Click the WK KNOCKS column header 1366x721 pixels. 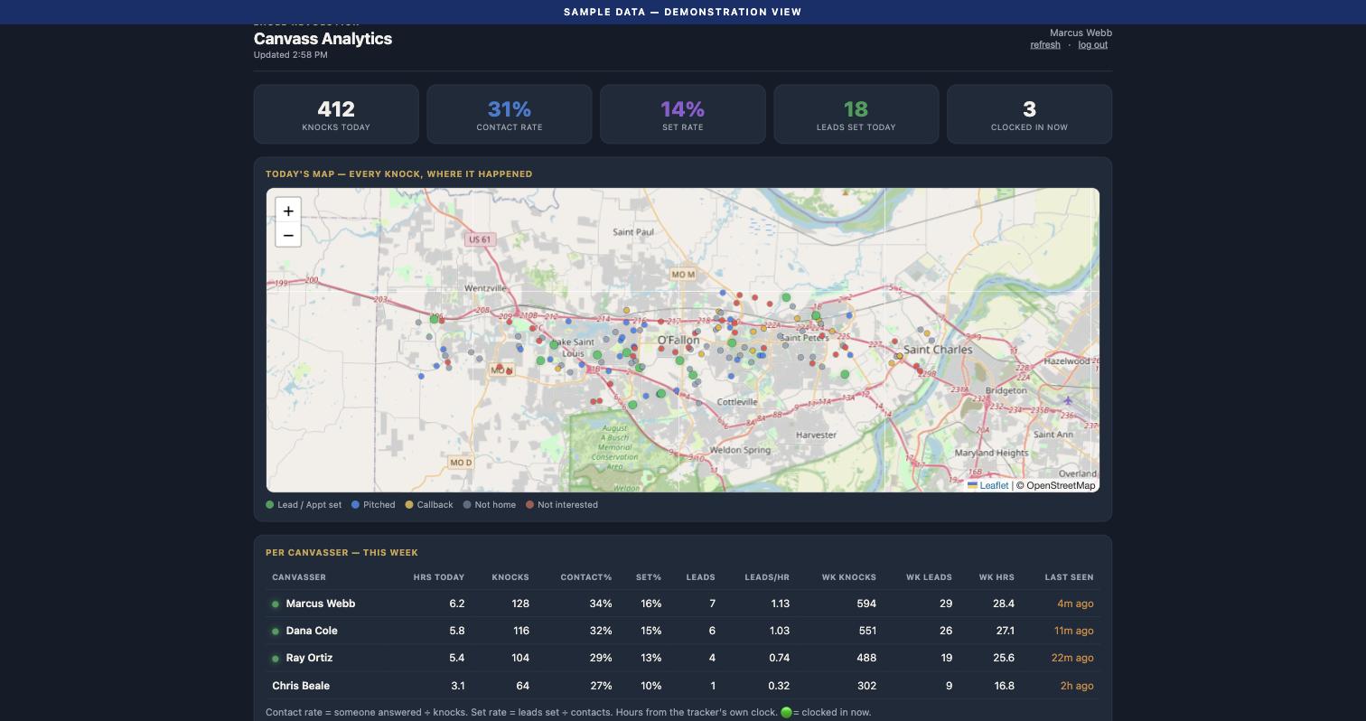coord(849,577)
